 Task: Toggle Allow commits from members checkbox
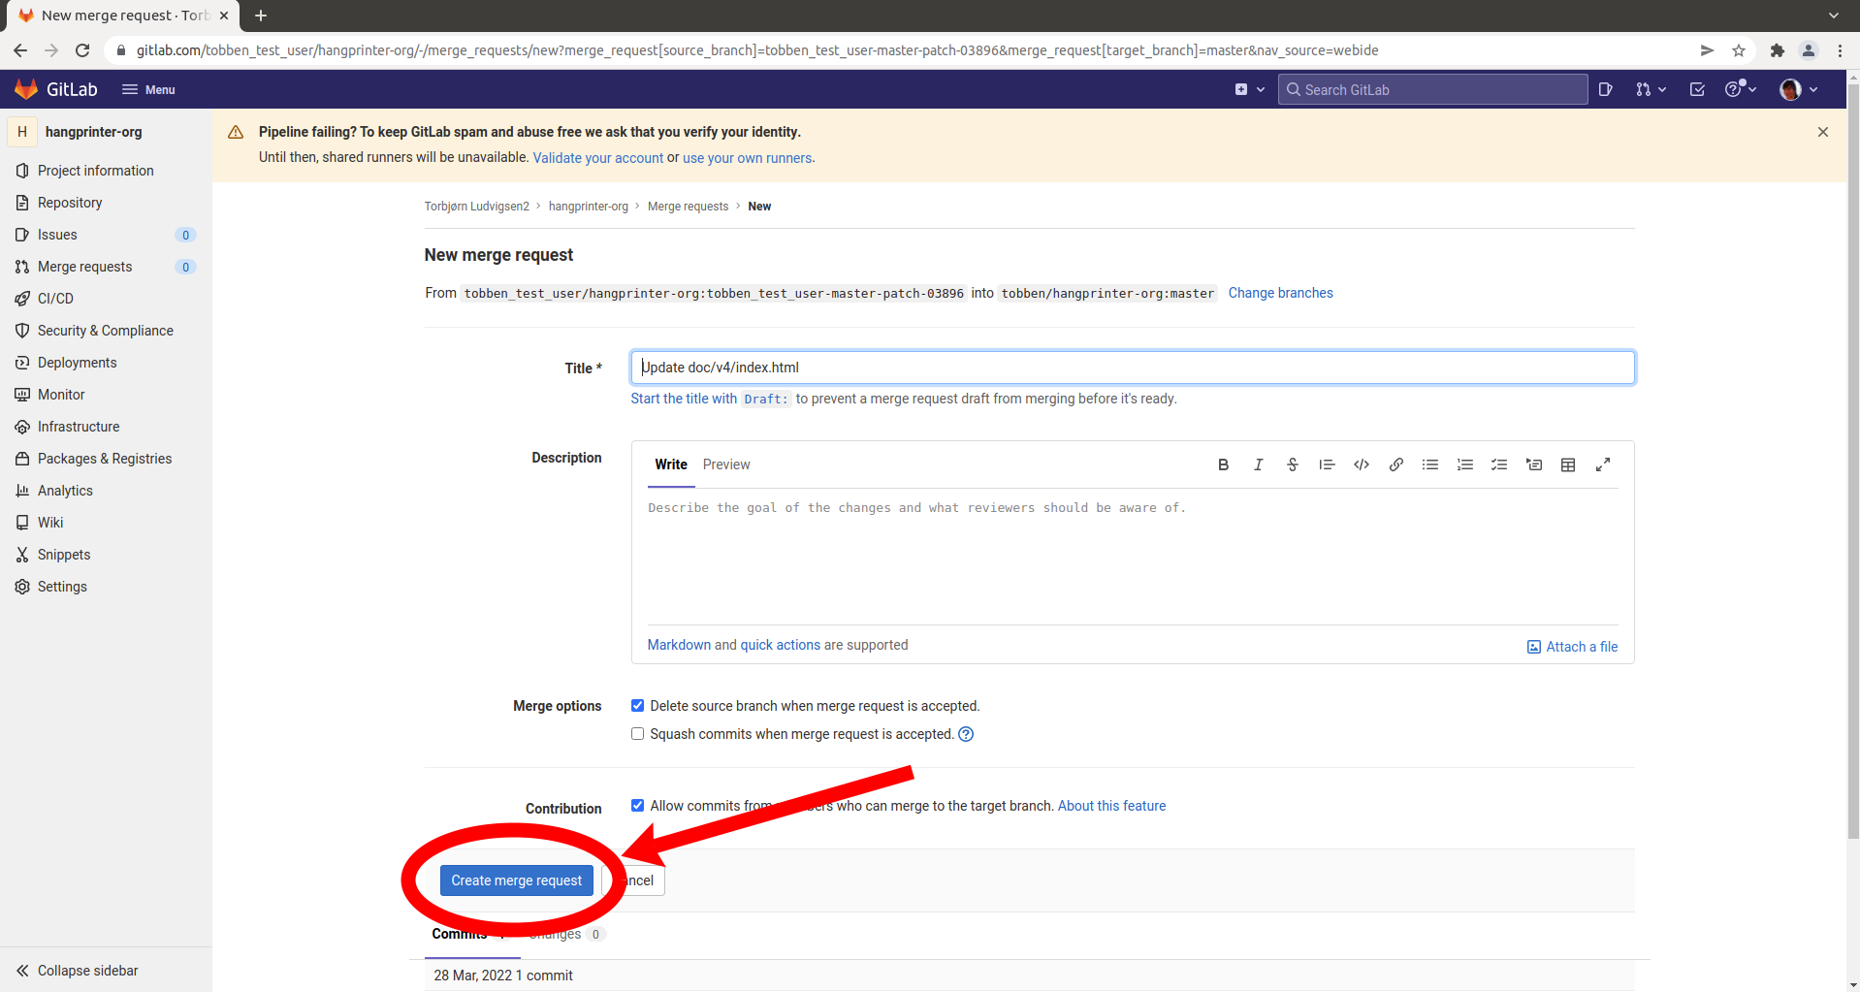click(x=637, y=806)
